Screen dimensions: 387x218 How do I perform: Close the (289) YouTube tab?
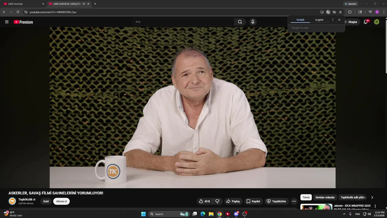click(x=43, y=4)
